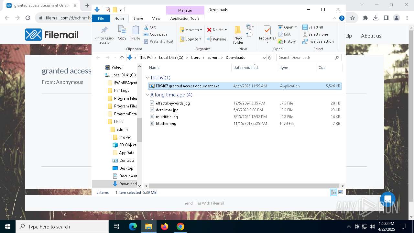Switch to Details view layout icon

[x=333, y=193]
